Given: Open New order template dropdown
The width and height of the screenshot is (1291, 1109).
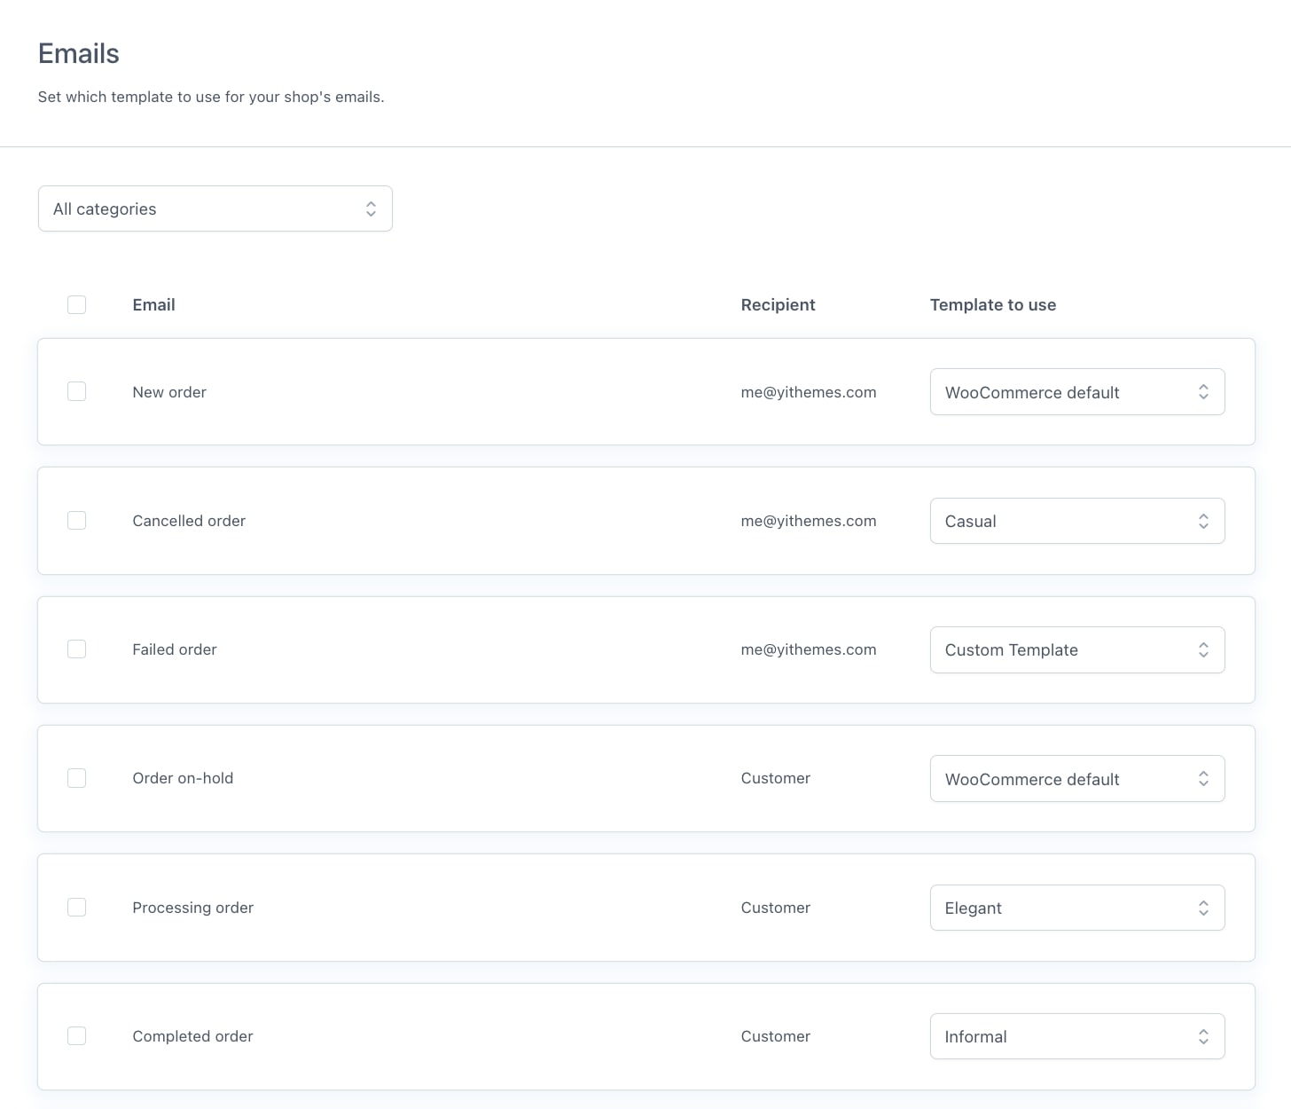Looking at the screenshot, I should (1076, 392).
